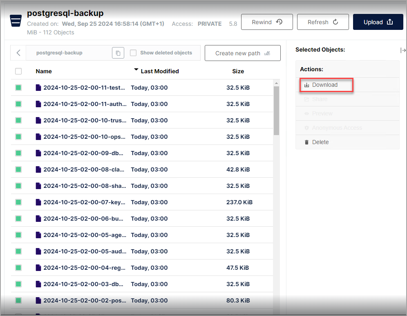Click the file icon of 2024-10-25-02-00-07-key object
The width and height of the screenshot is (407, 316).
38,202
